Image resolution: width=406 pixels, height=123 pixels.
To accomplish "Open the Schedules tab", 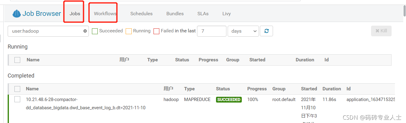I will pos(141,14).
